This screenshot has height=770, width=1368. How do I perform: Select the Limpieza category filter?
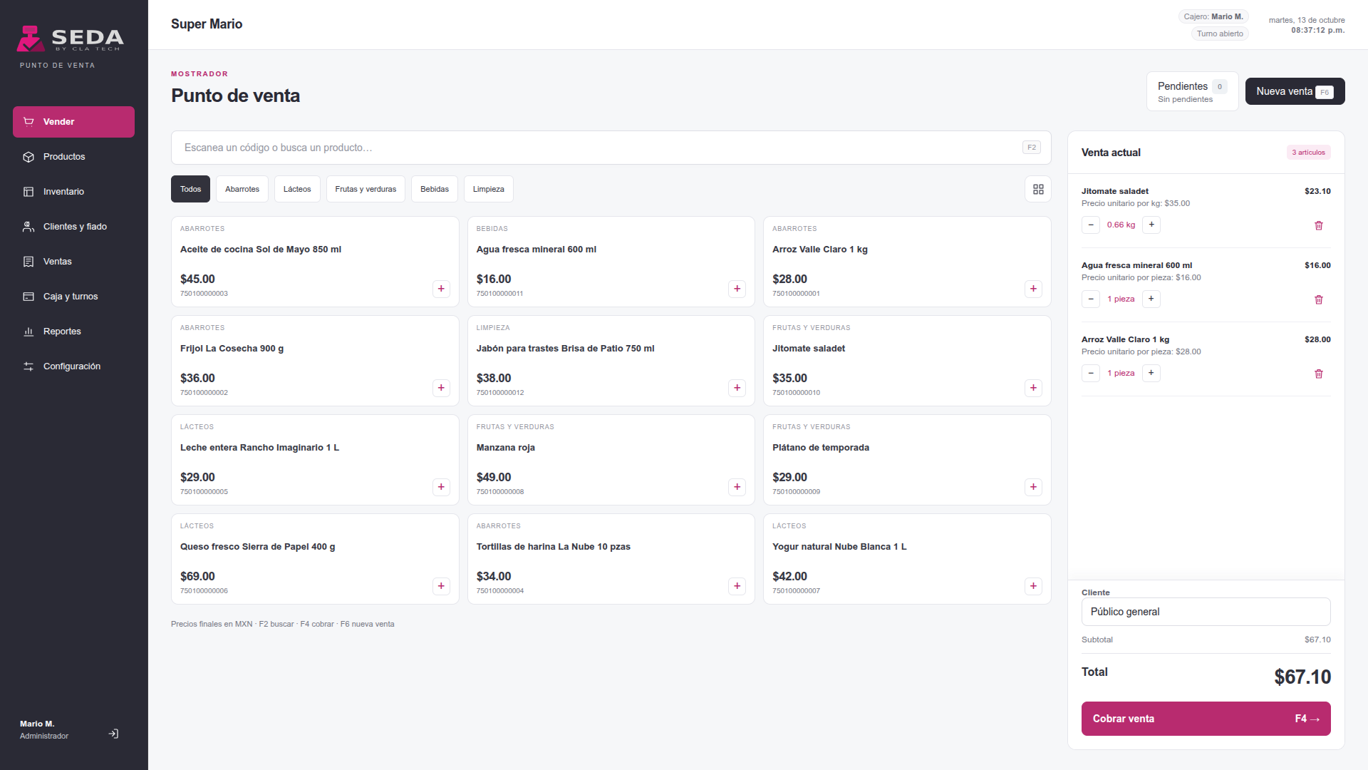[x=488, y=189]
